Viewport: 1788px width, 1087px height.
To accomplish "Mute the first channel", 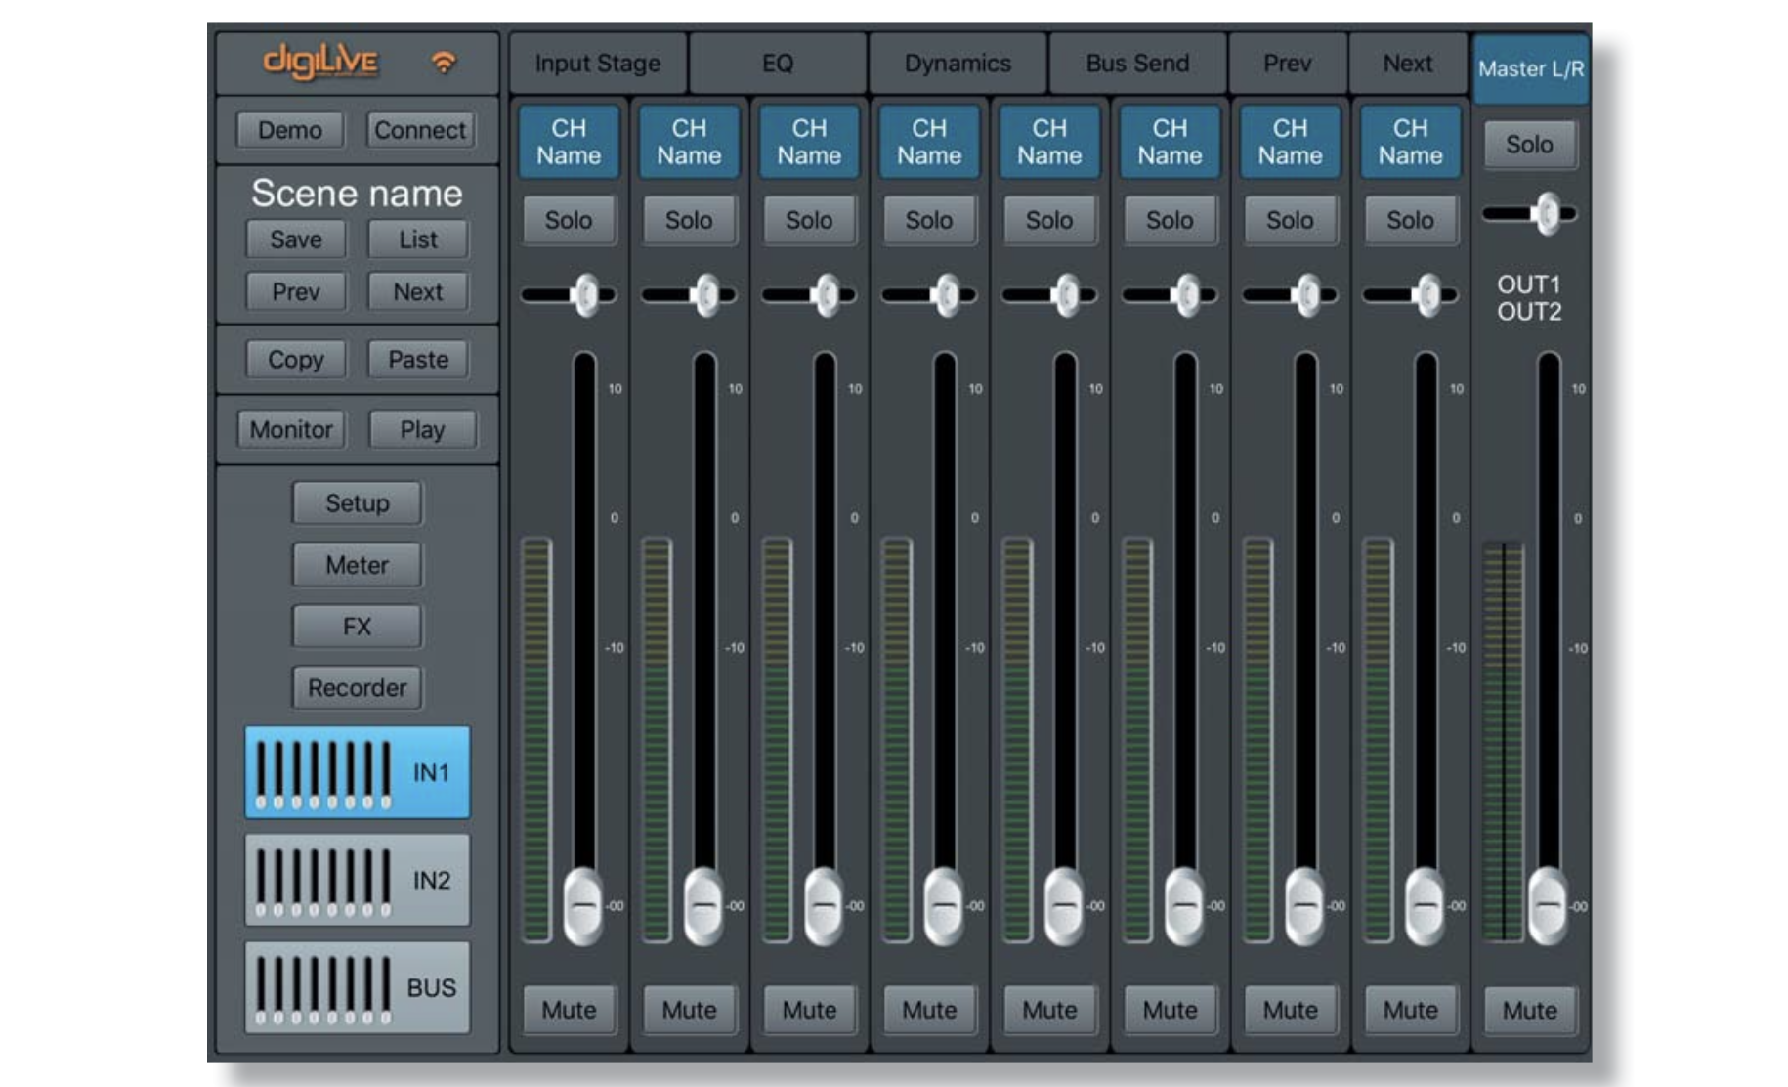I will click(569, 1010).
